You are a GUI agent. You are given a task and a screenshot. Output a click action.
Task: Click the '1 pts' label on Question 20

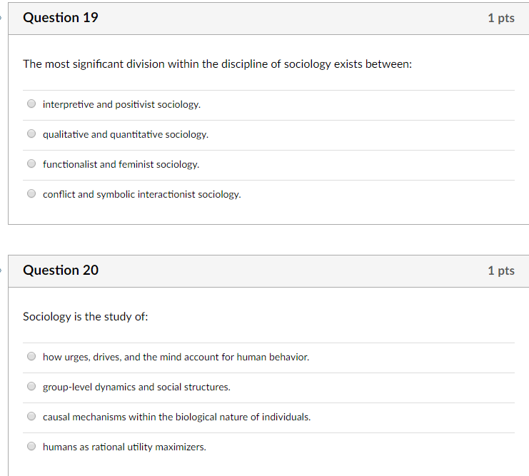coord(501,271)
